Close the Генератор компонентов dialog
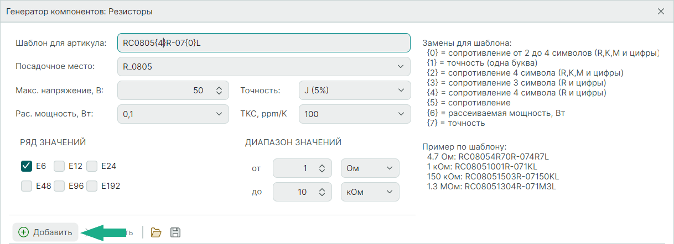The image size is (674, 244). [x=661, y=11]
